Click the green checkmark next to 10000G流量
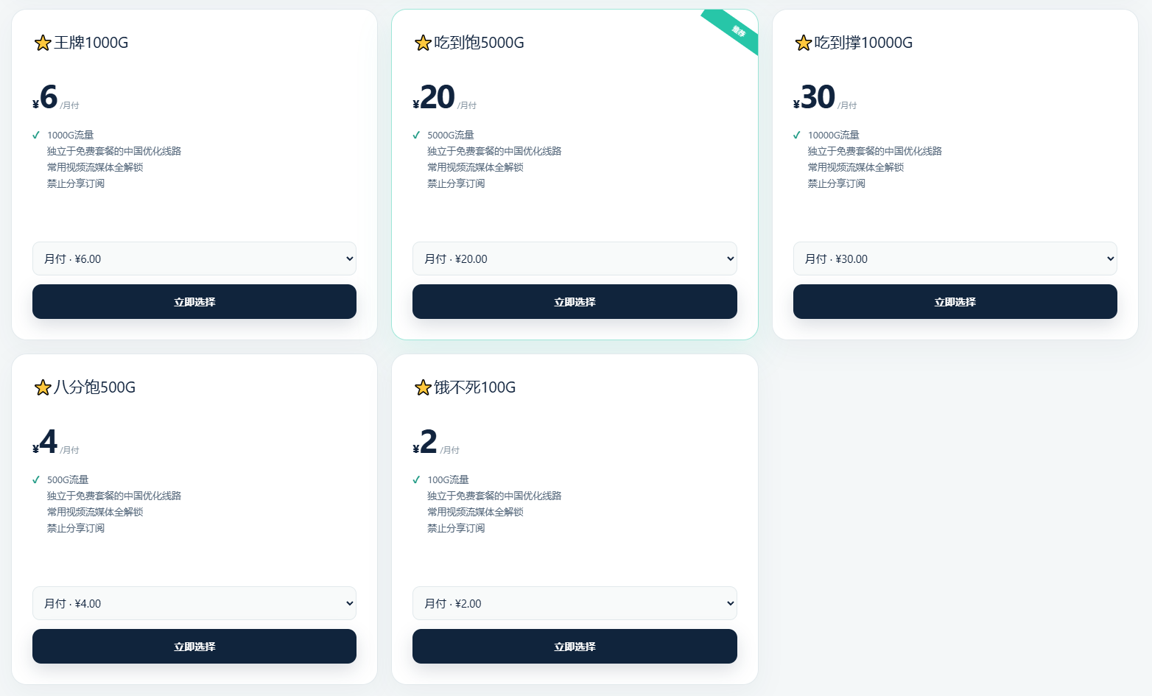This screenshot has height=696, width=1152. [797, 135]
